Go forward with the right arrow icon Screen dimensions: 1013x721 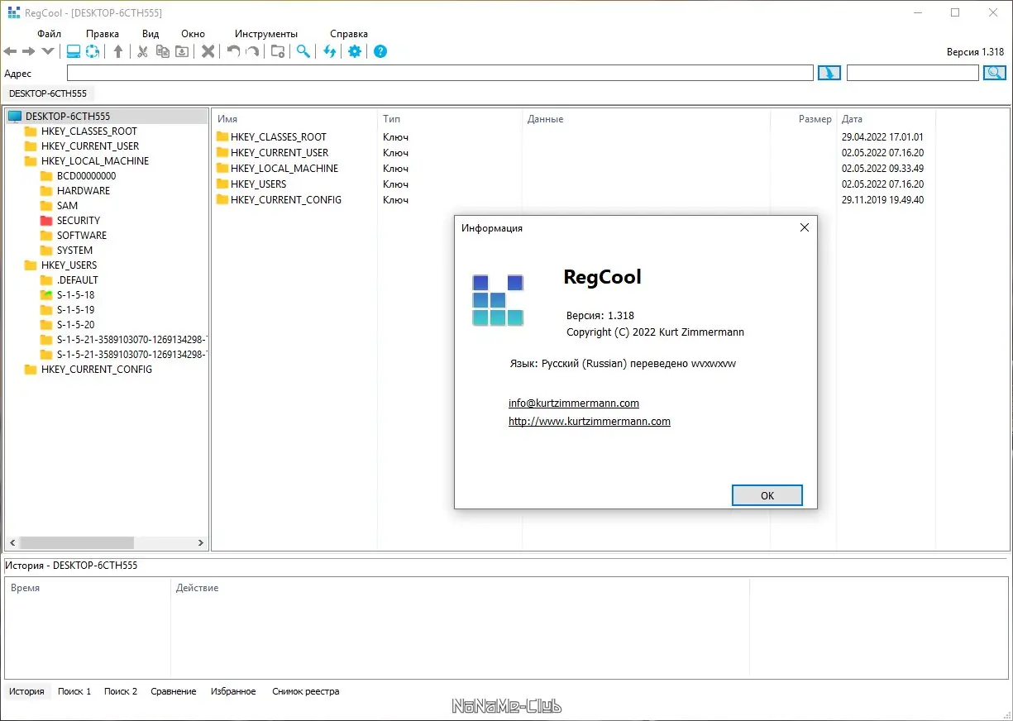pyautogui.click(x=29, y=51)
